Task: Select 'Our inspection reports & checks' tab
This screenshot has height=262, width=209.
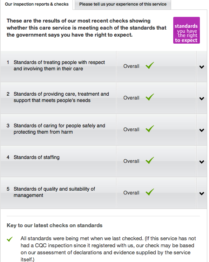Action: click(x=37, y=4)
